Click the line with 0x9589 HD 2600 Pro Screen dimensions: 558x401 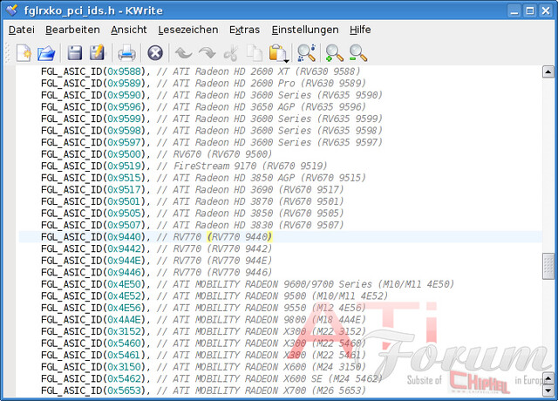(x=203, y=84)
